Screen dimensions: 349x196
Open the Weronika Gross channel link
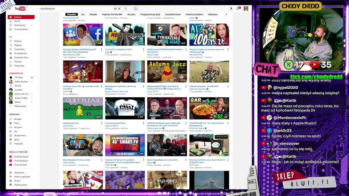[196, 54]
